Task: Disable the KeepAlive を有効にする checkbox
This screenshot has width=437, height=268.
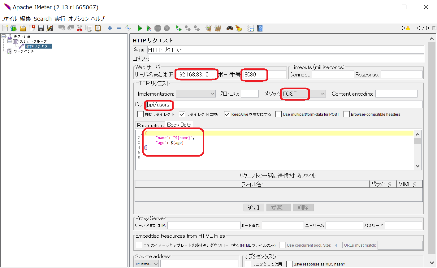Action: point(227,114)
